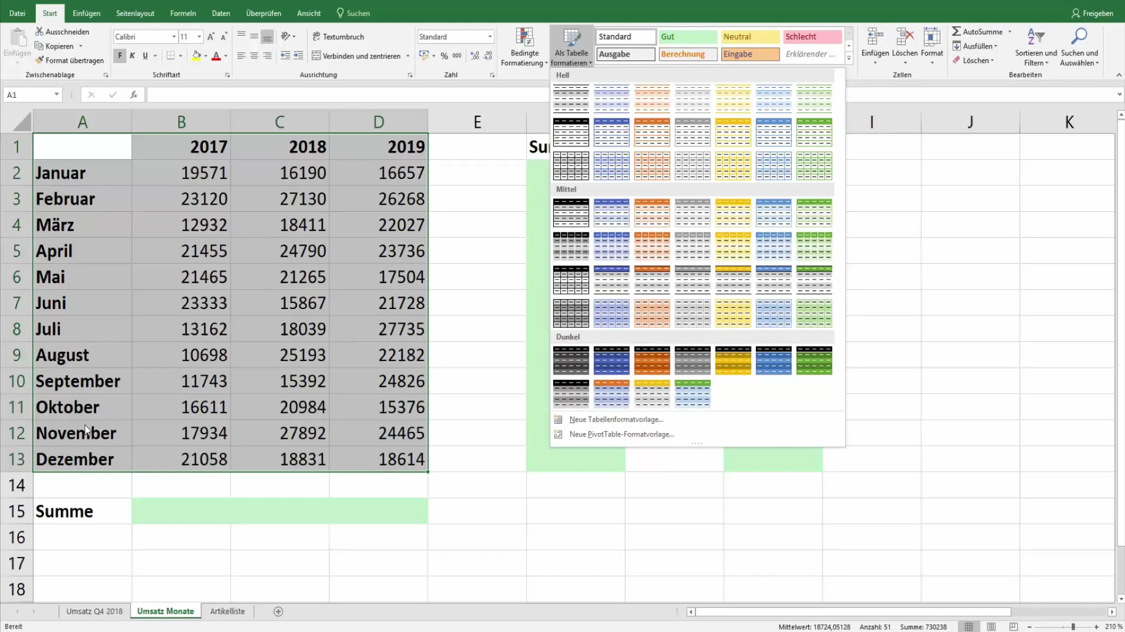Click the percent style icon

click(x=444, y=56)
